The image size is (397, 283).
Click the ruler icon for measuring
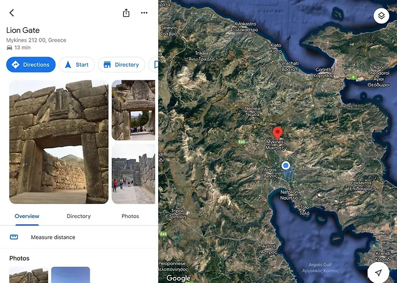click(14, 237)
